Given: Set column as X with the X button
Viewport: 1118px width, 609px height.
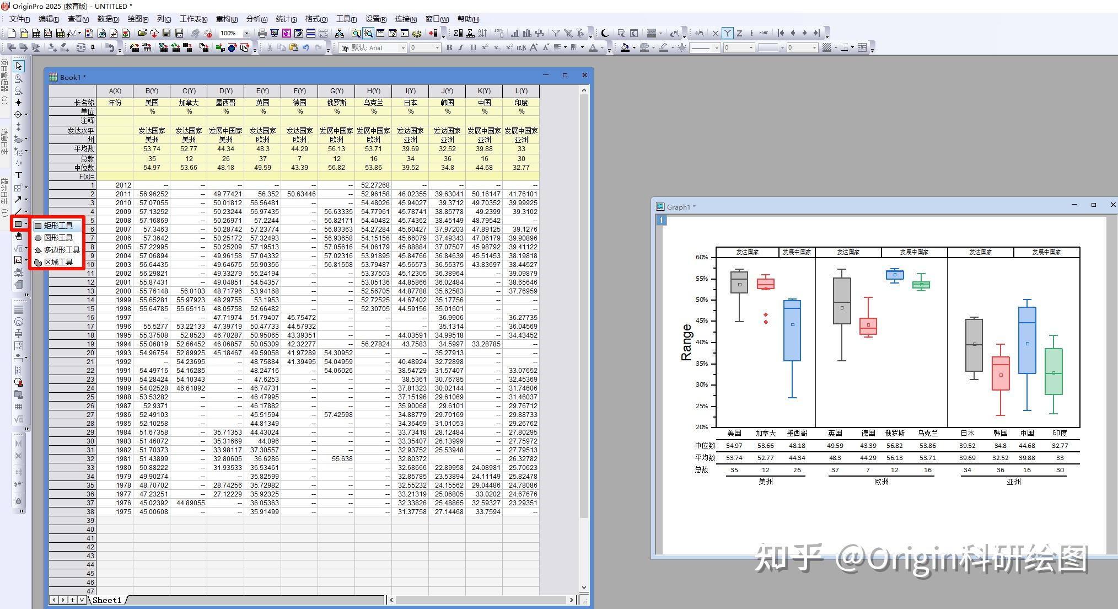Looking at the screenshot, I should pyautogui.click(x=716, y=34).
